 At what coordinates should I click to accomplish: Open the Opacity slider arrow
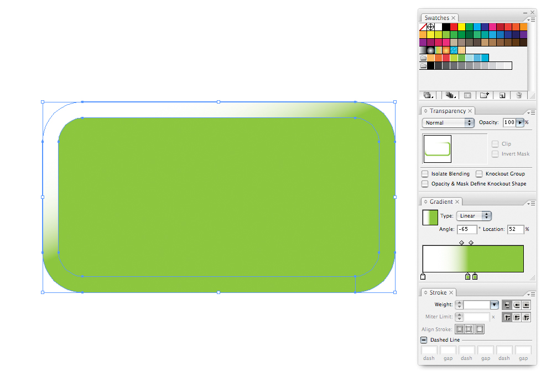pyautogui.click(x=520, y=122)
